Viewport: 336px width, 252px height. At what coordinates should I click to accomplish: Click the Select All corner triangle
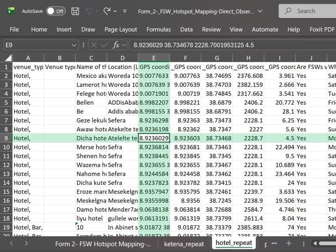pos(8,58)
